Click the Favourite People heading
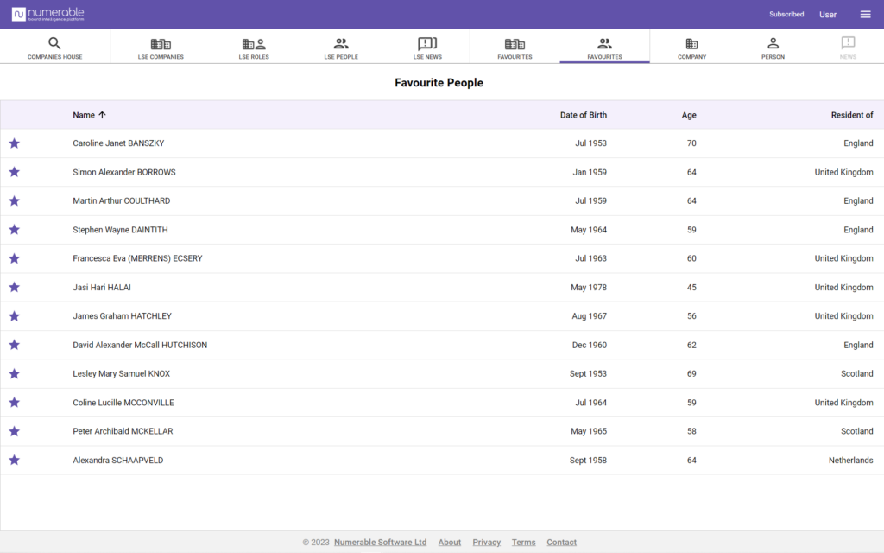The height and width of the screenshot is (553, 884). point(439,82)
